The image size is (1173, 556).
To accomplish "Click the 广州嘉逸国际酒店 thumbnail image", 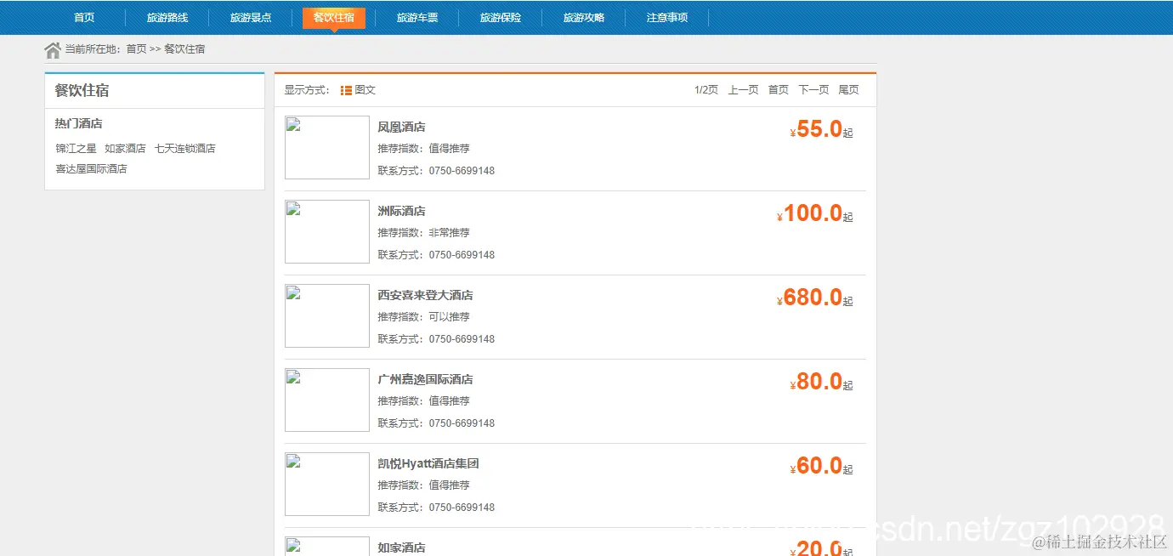I will point(327,400).
